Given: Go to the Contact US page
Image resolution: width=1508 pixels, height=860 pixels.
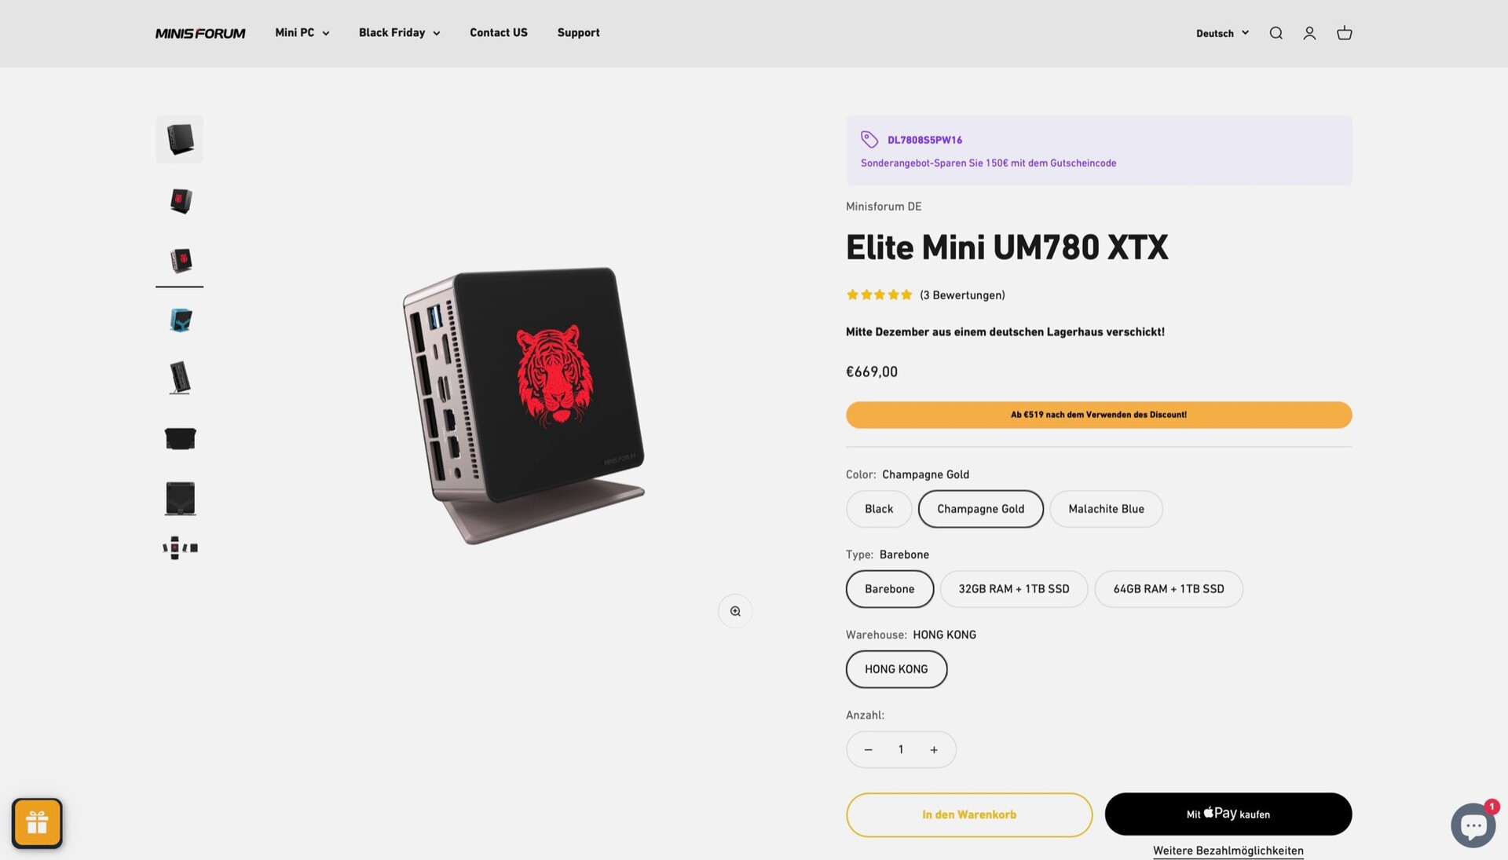Looking at the screenshot, I should (499, 33).
